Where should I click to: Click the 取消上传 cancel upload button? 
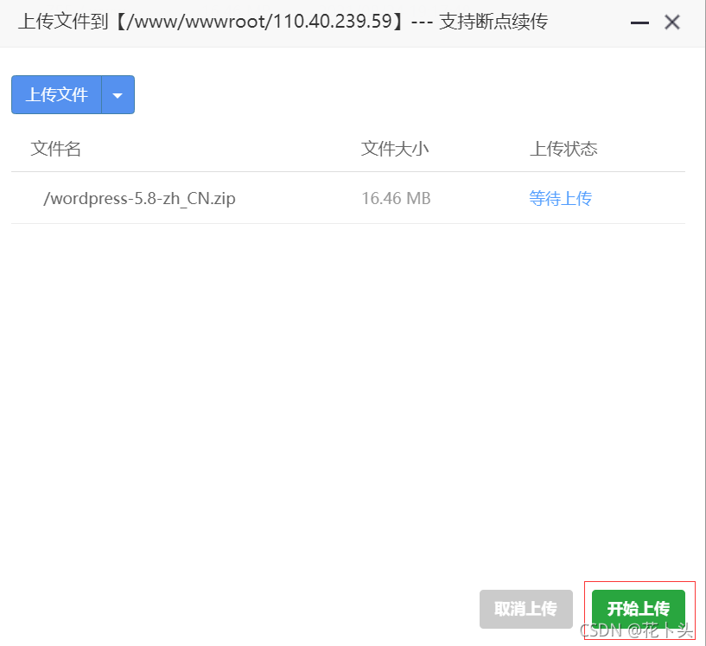526,609
